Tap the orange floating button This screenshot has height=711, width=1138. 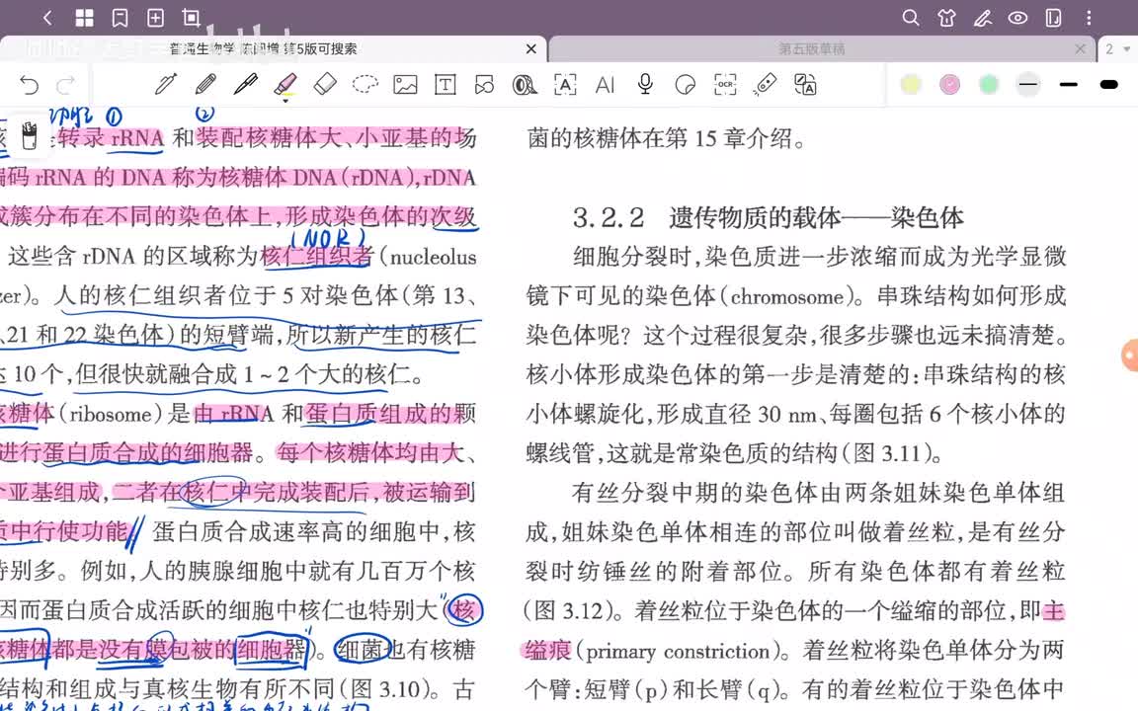1130,355
